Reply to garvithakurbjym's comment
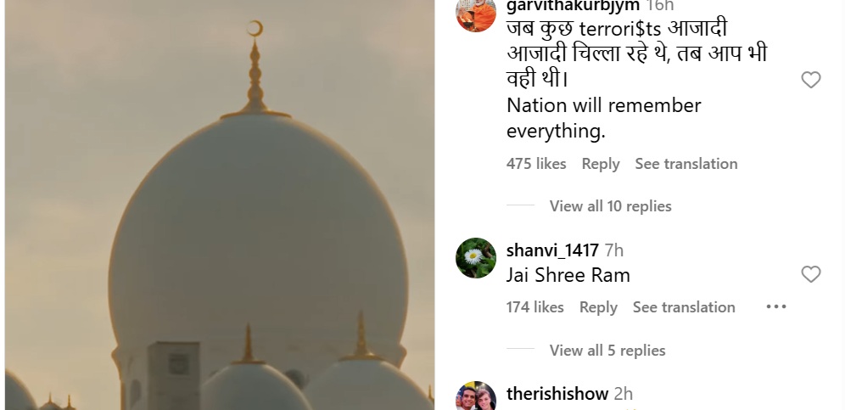845x410 pixels. click(601, 164)
